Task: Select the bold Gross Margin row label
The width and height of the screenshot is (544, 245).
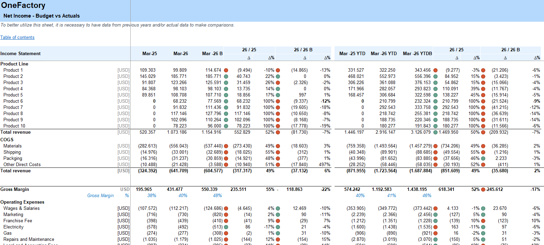Action: pos(15,190)
